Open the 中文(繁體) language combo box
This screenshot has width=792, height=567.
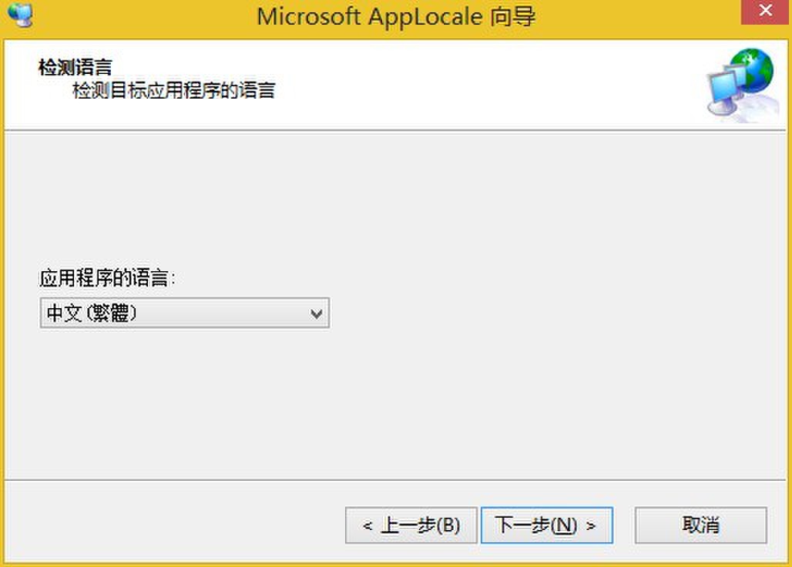point(185,314)
